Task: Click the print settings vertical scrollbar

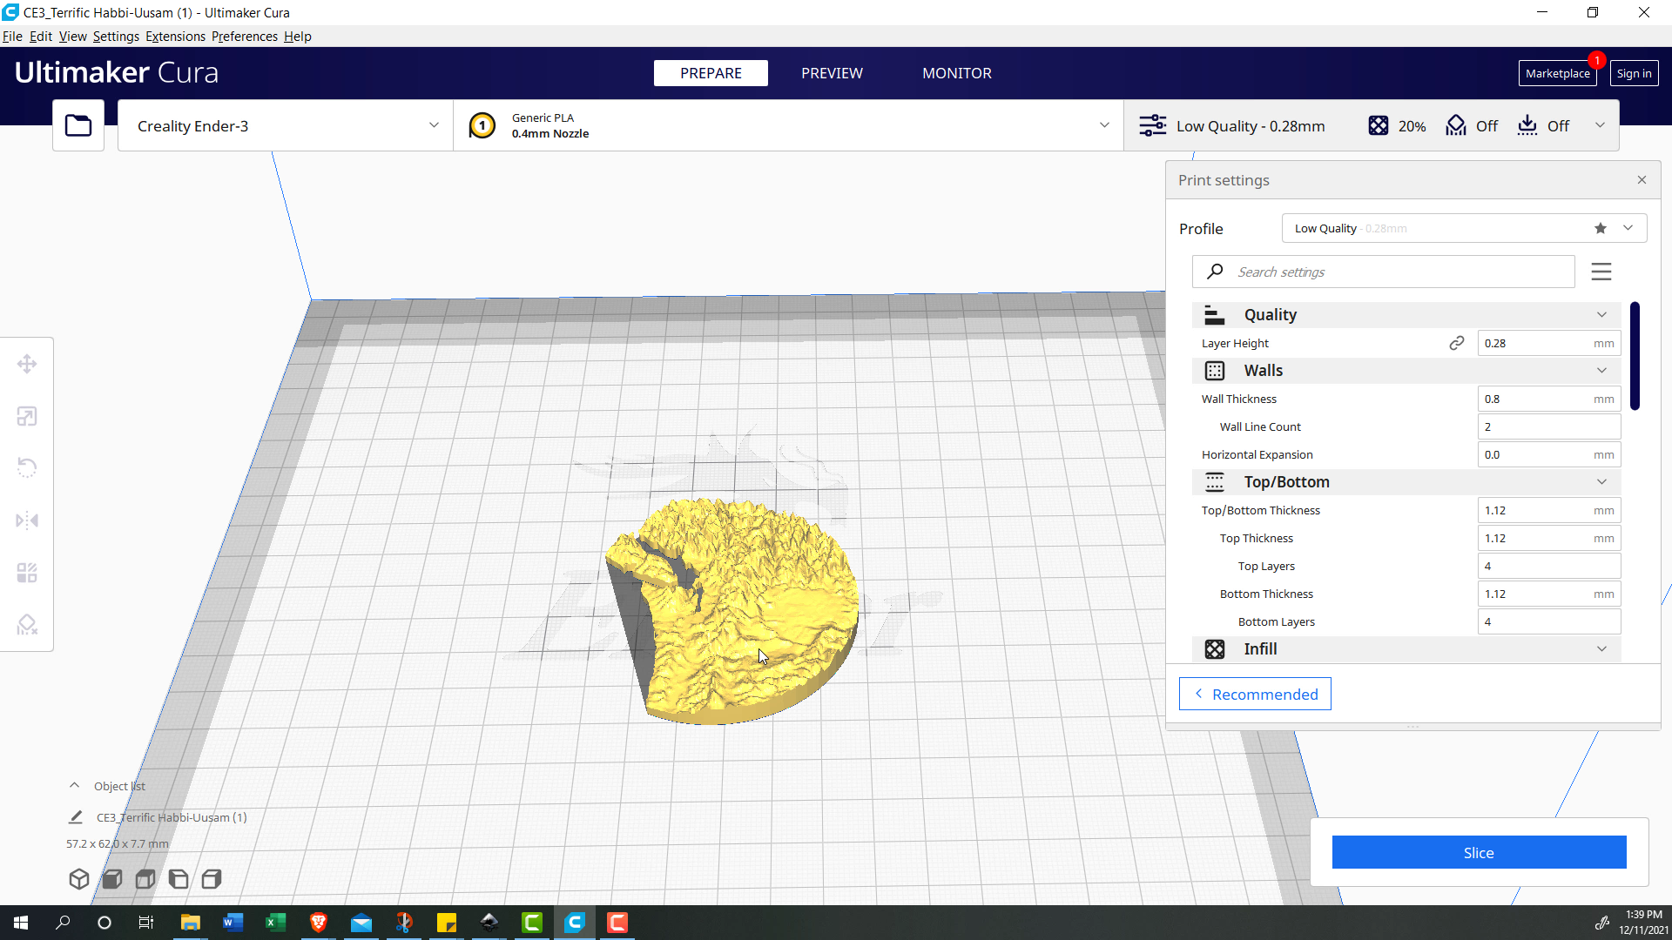Action: 1635,355
